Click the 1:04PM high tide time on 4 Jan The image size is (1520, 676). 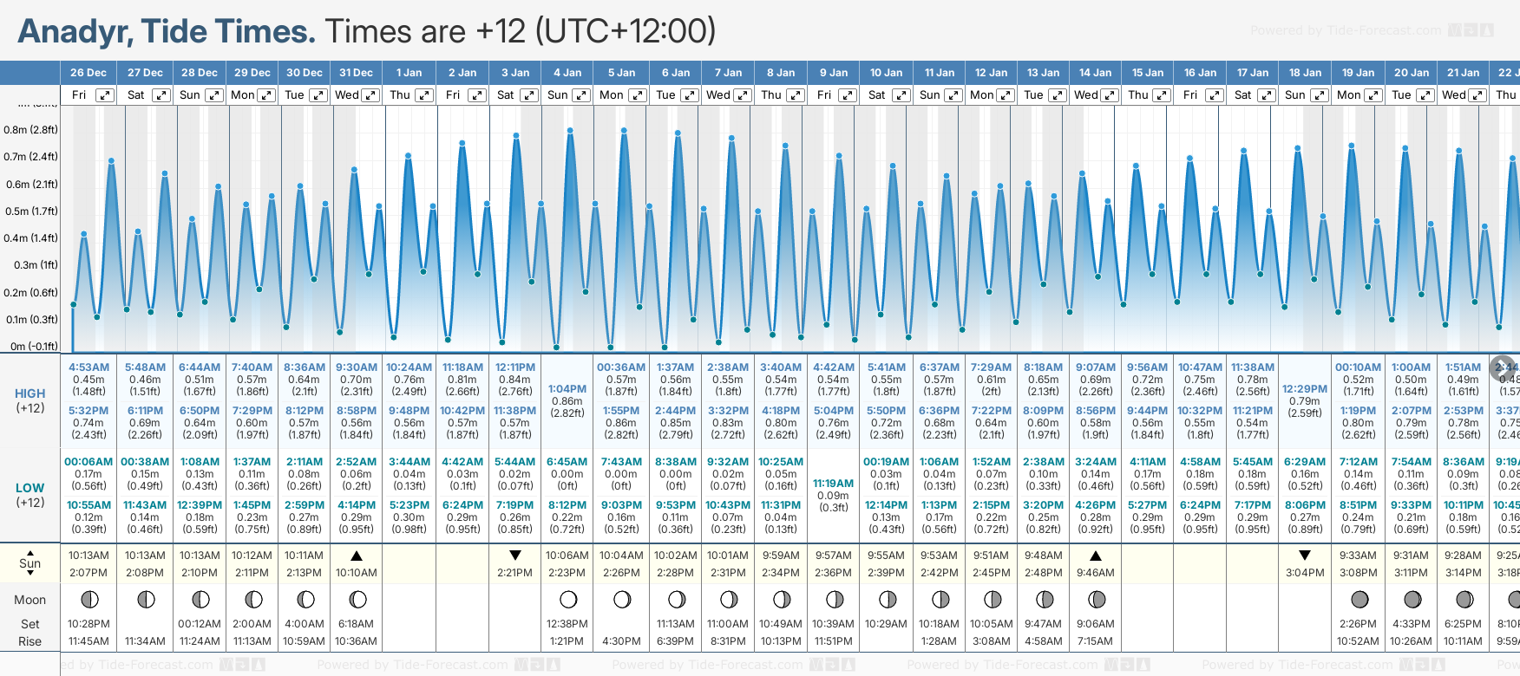point(567,389)
